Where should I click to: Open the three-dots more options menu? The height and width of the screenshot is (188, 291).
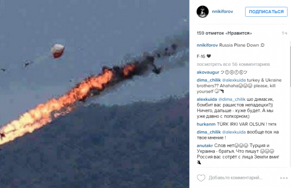click(x=284, y=178)
